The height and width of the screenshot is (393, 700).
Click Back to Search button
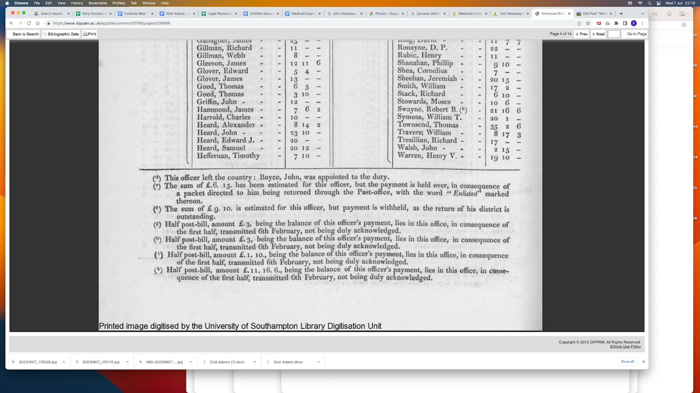25,34
